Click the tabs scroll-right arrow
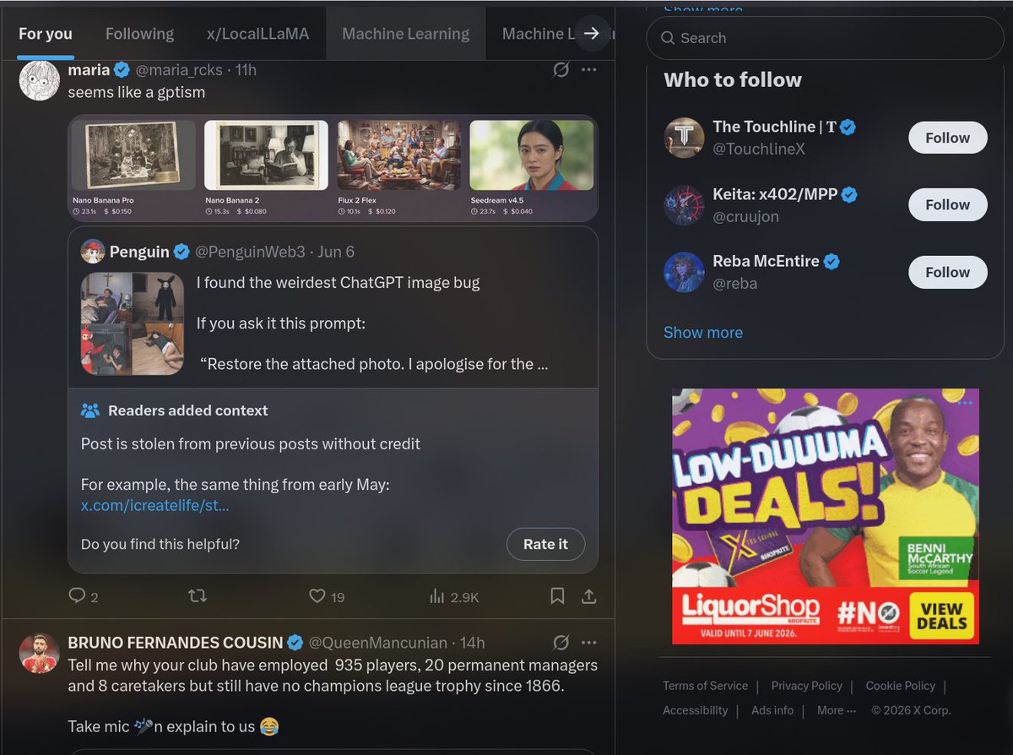The image size is (1013, 755). point(592,34)
